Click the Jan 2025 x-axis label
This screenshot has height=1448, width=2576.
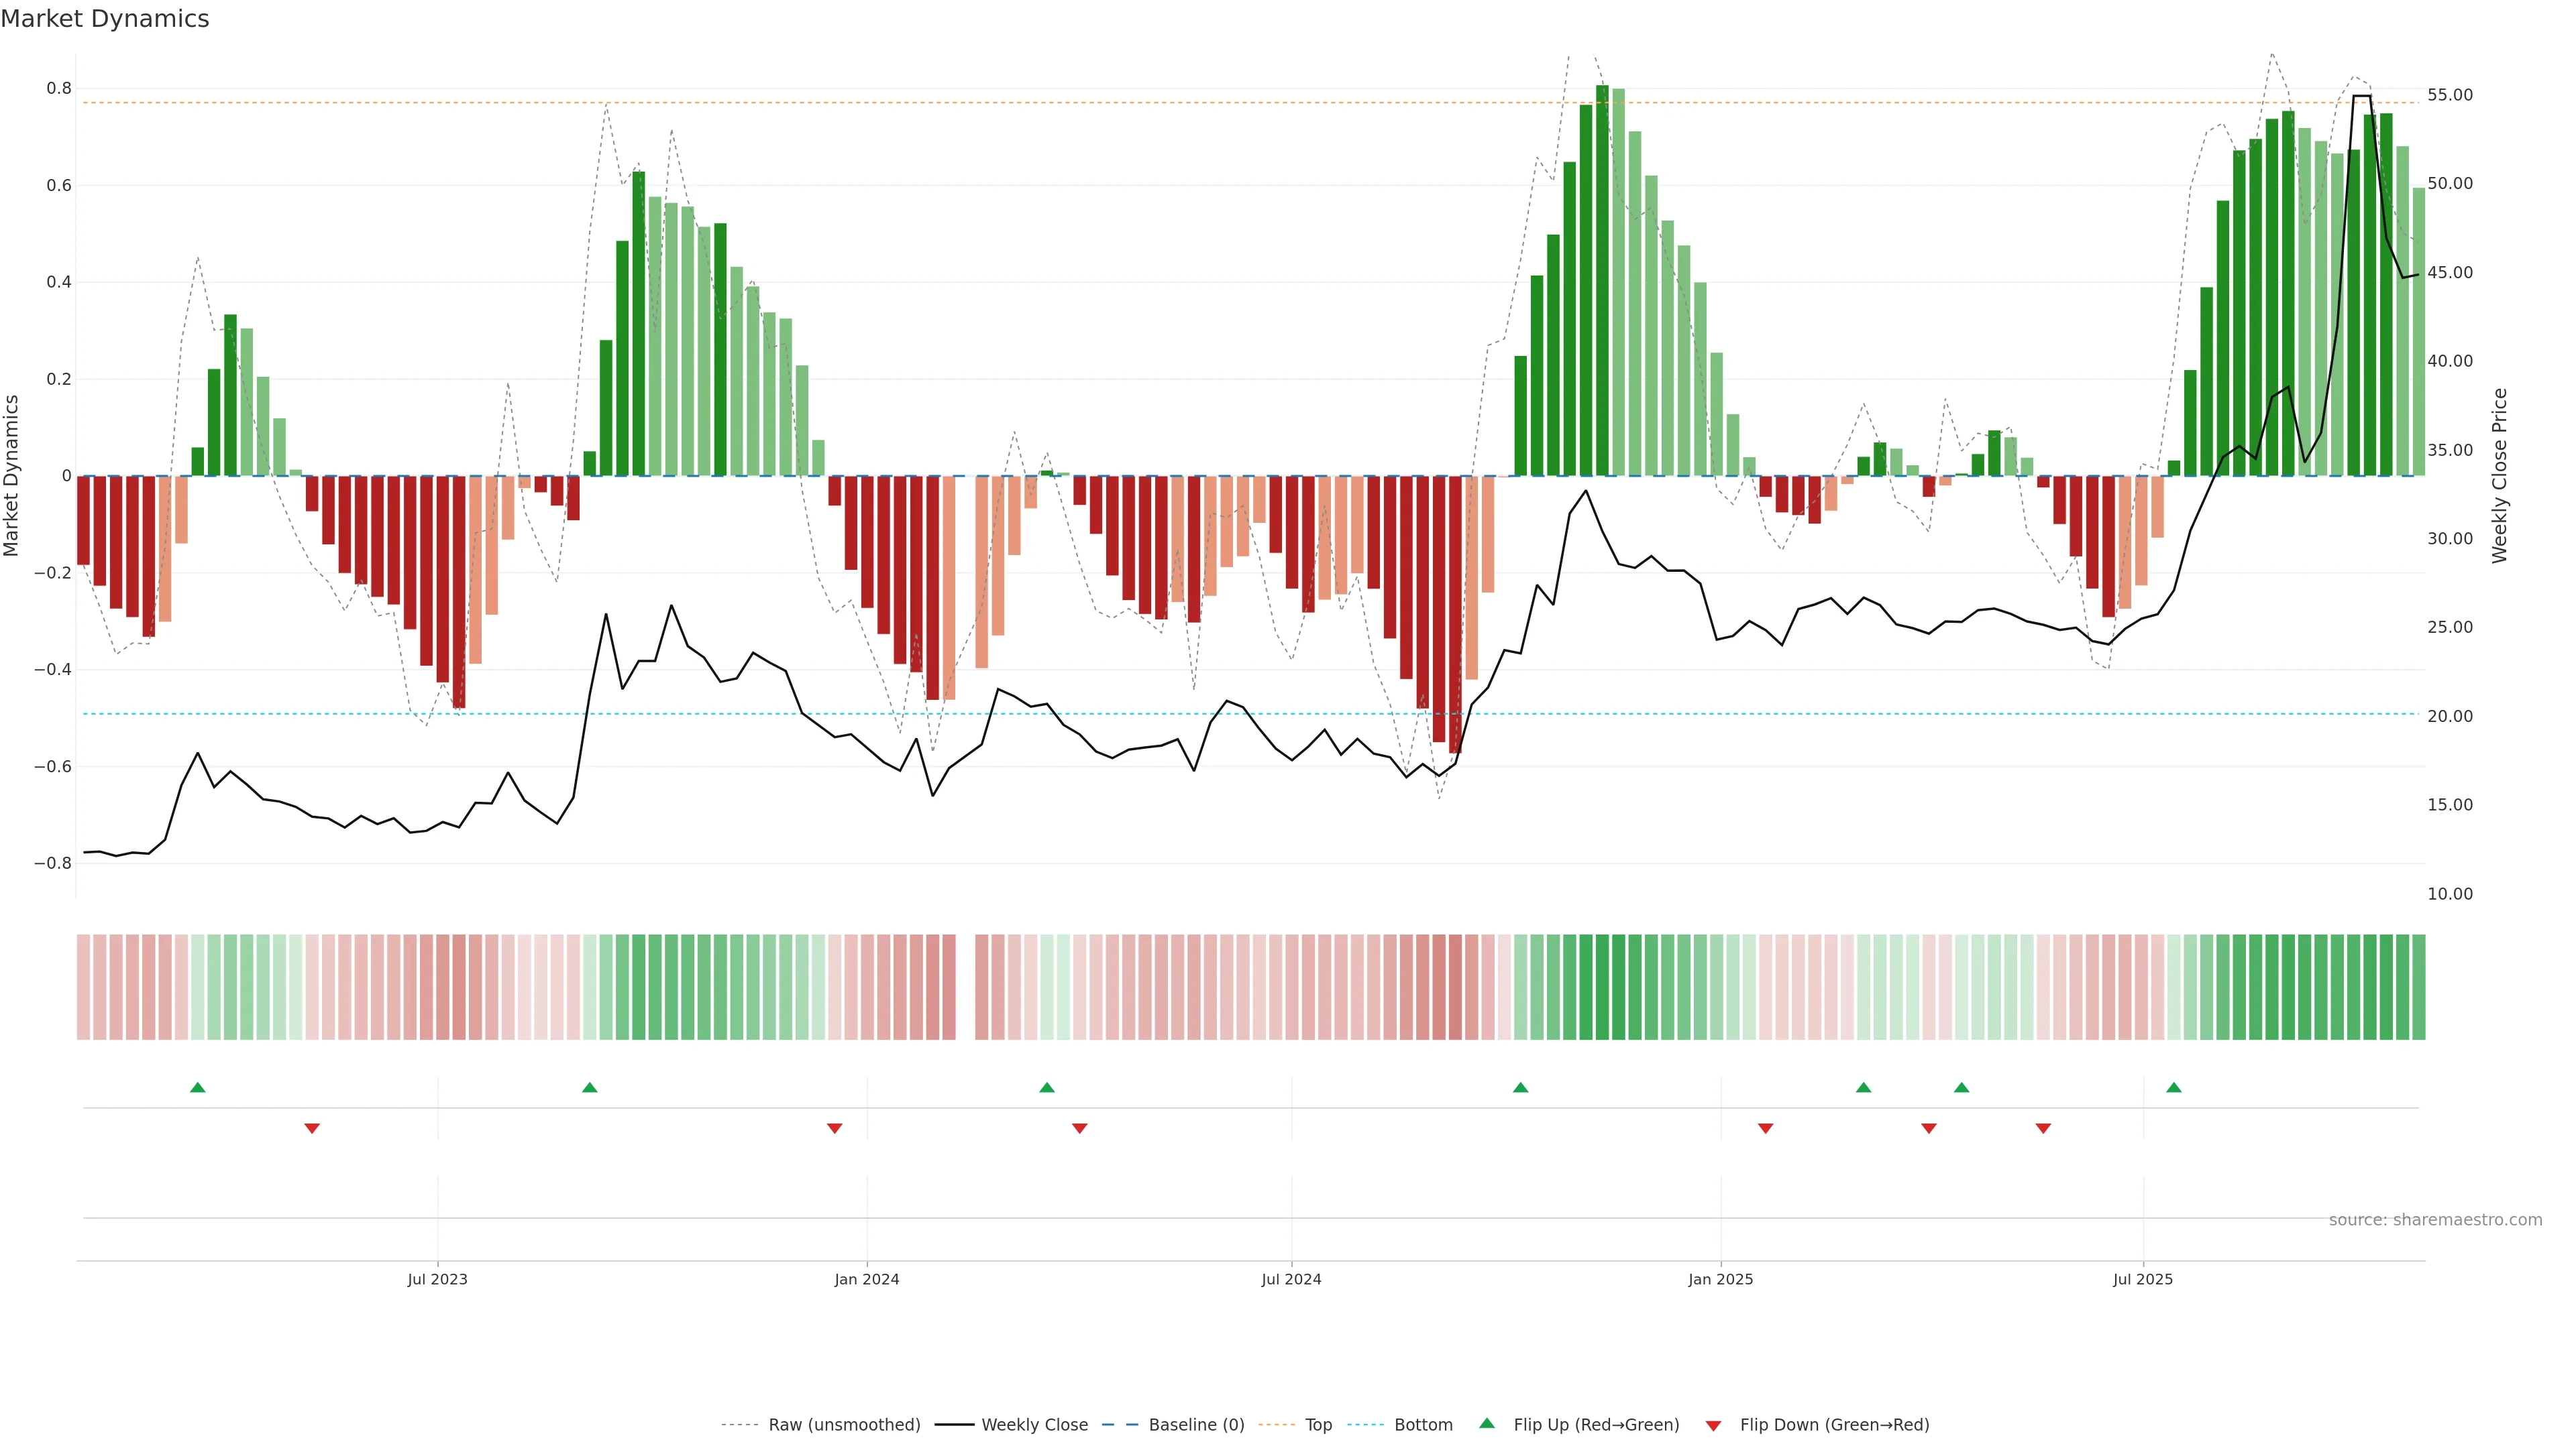pos(1720,1279)
